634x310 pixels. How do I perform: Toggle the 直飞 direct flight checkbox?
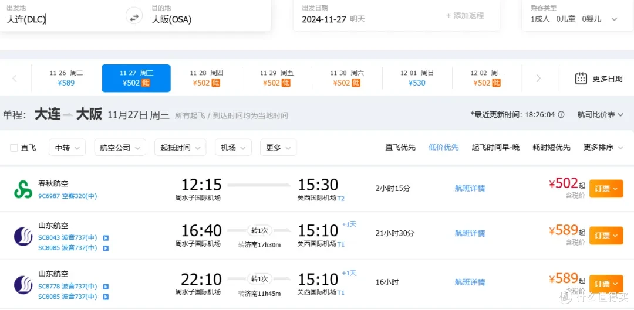click(14, 148)
